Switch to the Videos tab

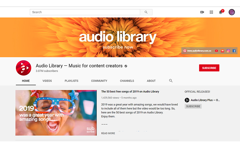coord(47,81)
